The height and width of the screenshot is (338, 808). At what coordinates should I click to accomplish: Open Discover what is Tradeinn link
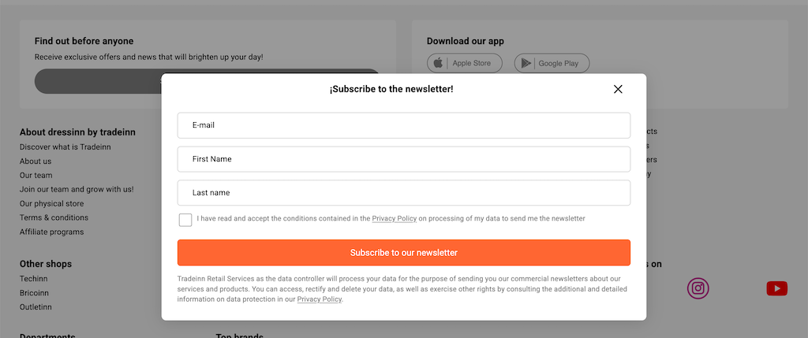pos(65,147)
